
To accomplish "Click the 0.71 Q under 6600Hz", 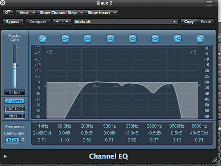I will (199, 140).
